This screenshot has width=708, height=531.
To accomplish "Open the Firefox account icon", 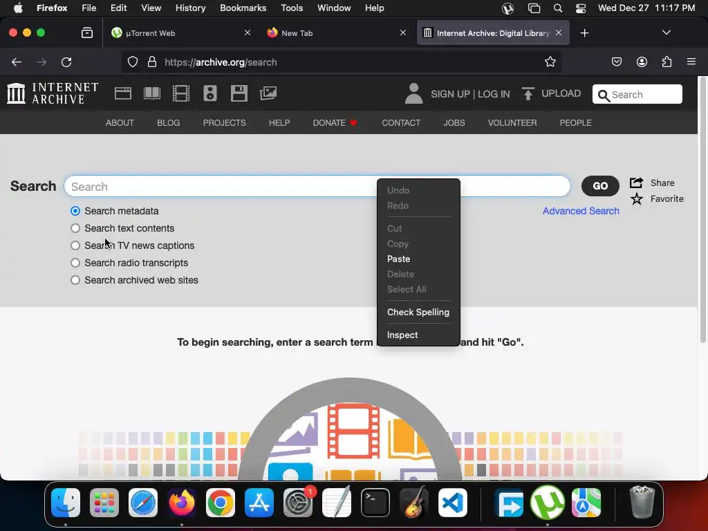I will [x=642, y=62].
